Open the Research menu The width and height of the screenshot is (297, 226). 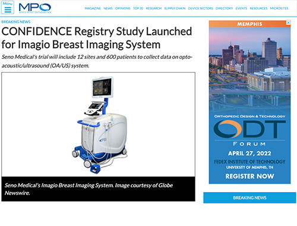154,8
